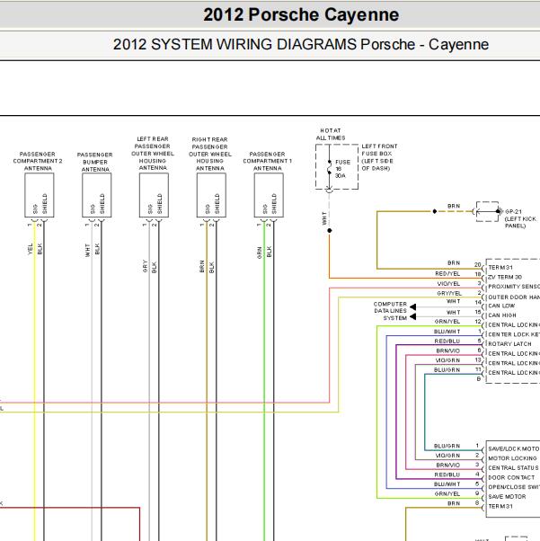Click the splice dot on the white fuse wire

330,230
